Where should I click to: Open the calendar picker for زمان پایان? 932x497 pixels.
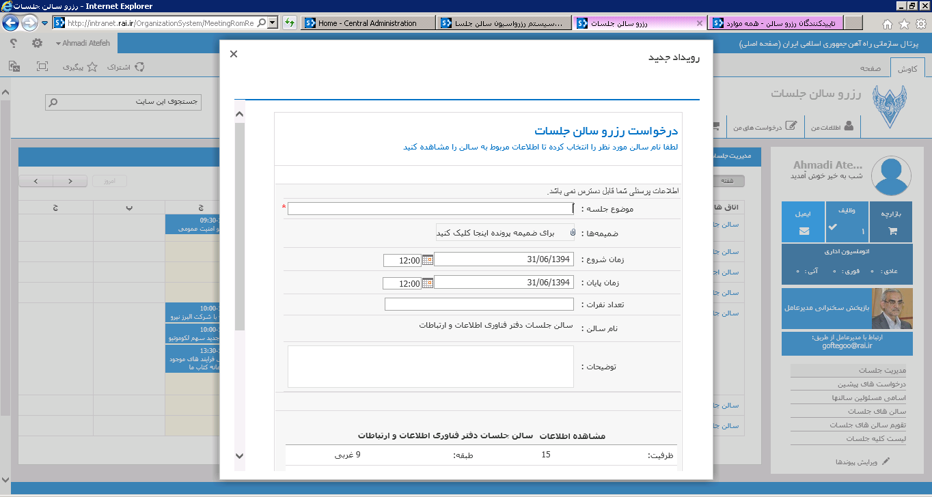pyautogui.click(x=428, y=283)
